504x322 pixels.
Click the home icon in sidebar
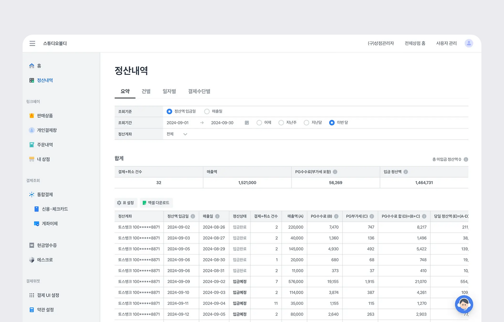[x=32, y=66]
